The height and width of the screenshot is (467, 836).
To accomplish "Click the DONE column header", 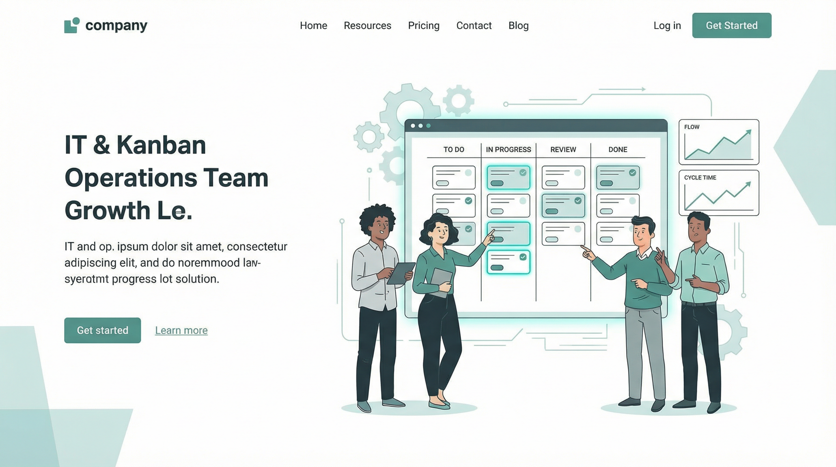I will coord(618,149).
